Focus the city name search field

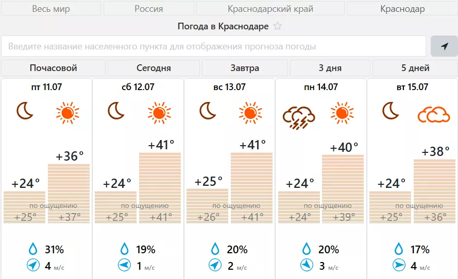pyautogui.click(x=214, y=46)
